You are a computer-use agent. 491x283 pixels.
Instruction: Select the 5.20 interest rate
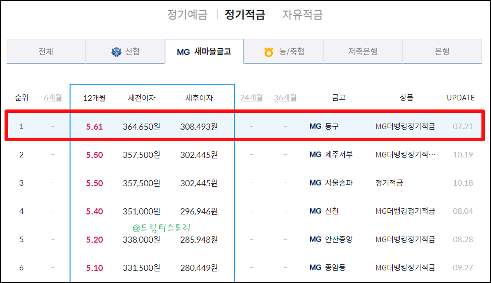(94, 240)
